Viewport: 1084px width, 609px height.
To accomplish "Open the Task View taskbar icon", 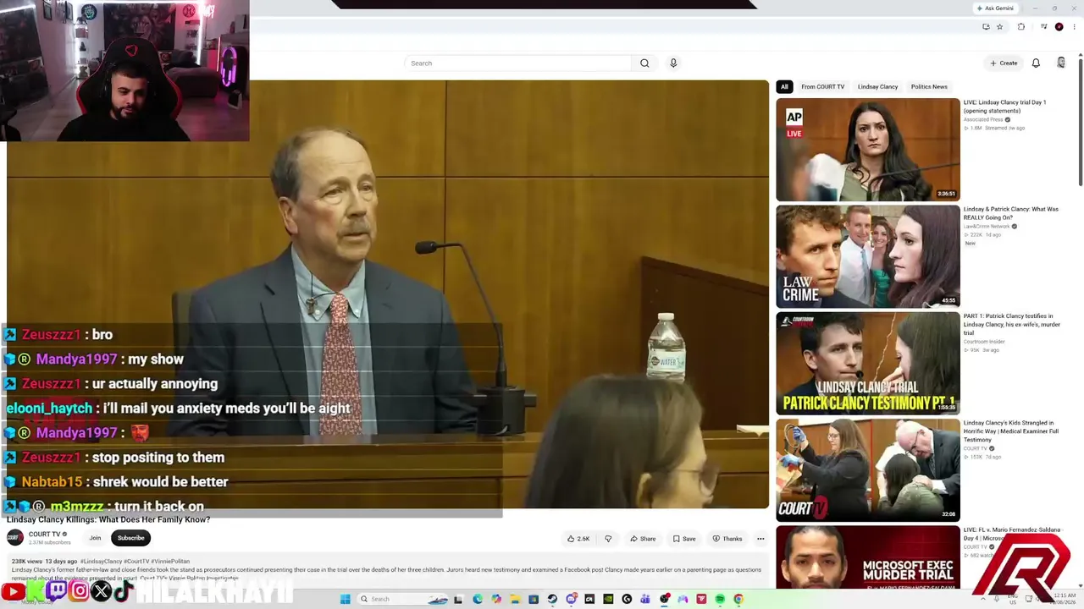I will click(x=459, y=599).
